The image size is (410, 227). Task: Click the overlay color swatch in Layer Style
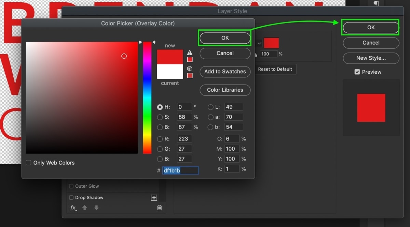pyautogui.click(x=271, y=43)
